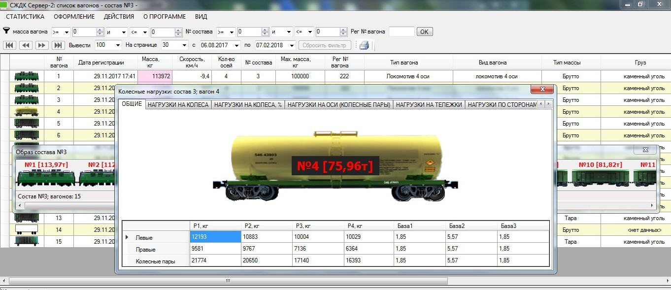Image resolution: width=671 pixels, height=290 pixels.
Task: Click wagon №10 in the train image panel
Action: pyautogui.click(x=601, y=176)
